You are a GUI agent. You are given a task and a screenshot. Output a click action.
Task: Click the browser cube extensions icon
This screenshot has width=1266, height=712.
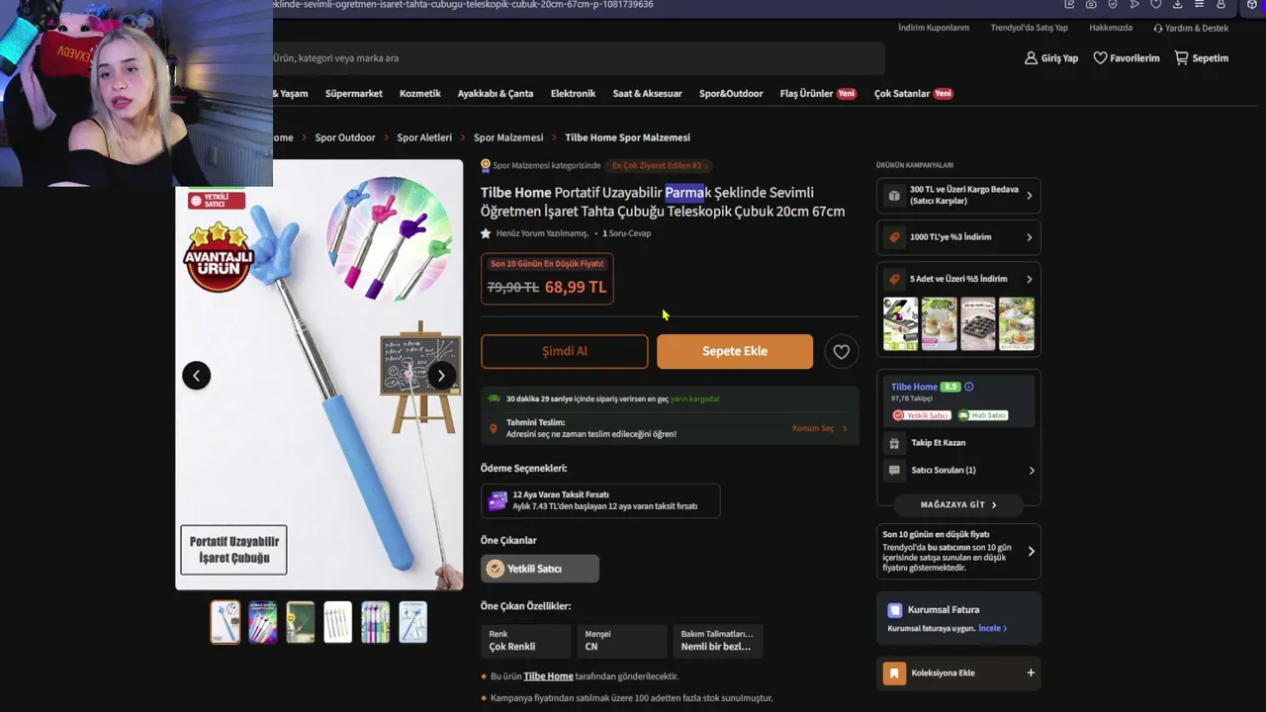coord(1252,5)
